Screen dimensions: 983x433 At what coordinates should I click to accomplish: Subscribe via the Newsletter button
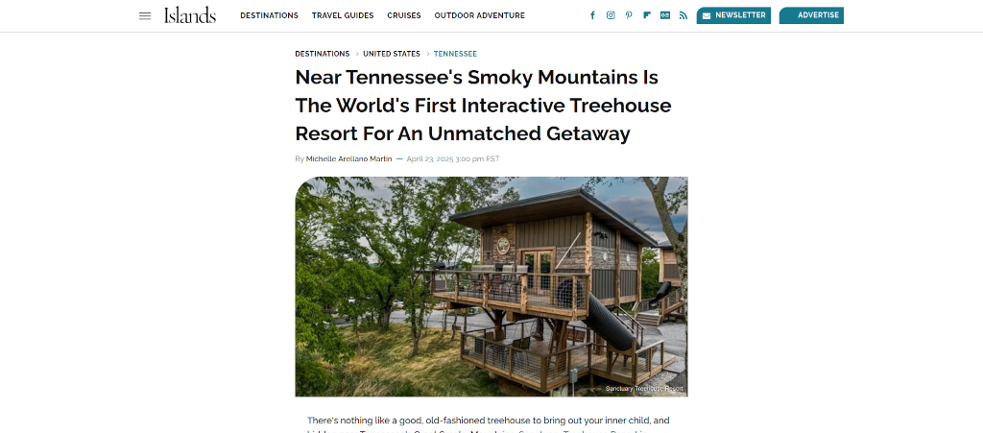pyautogui.click(x=733, y=15)
